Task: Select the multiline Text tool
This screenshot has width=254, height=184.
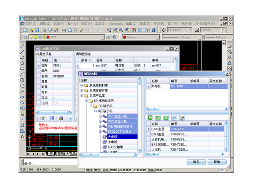Action: (x=22, y=137)
